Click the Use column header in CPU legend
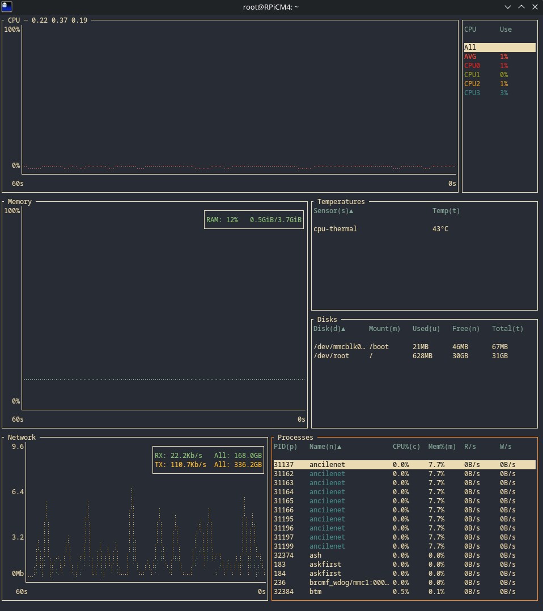 [506, 29]
